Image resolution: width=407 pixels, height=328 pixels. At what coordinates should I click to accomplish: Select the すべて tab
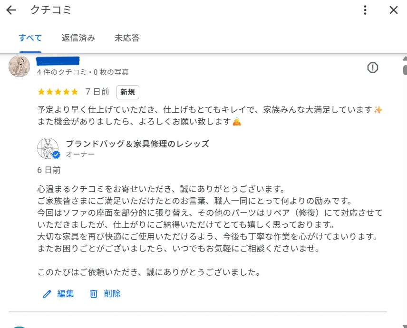click(x=30, y=38)
